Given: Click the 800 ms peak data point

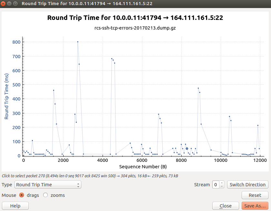Looking at the screenshot, I should (x=78, y=42).
